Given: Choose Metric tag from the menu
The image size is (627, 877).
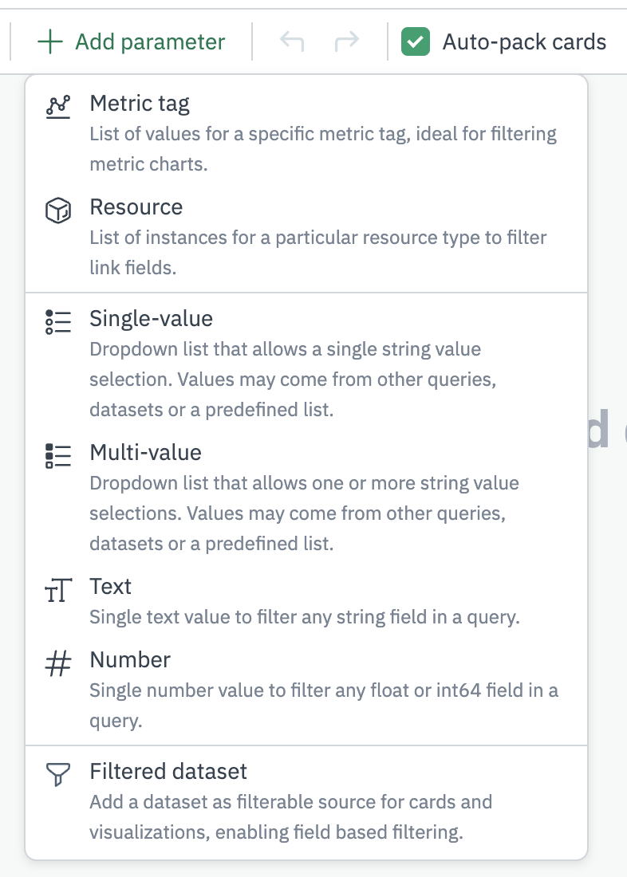Looking at the screenshot, I should [140, 104].
